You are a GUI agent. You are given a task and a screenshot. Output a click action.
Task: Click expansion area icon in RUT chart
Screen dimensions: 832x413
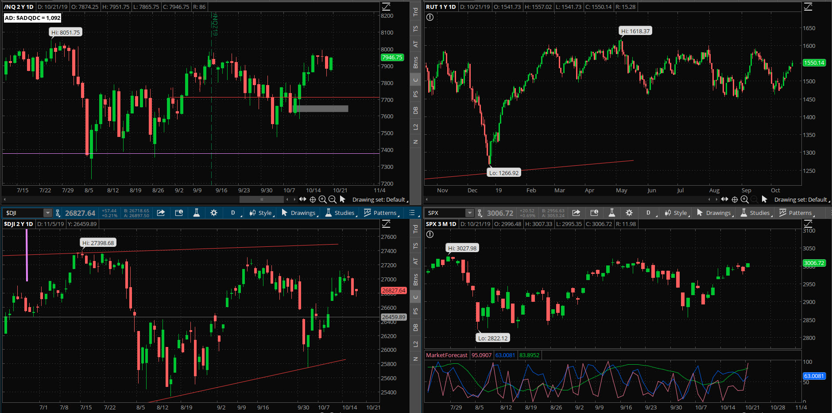(725, 199)
